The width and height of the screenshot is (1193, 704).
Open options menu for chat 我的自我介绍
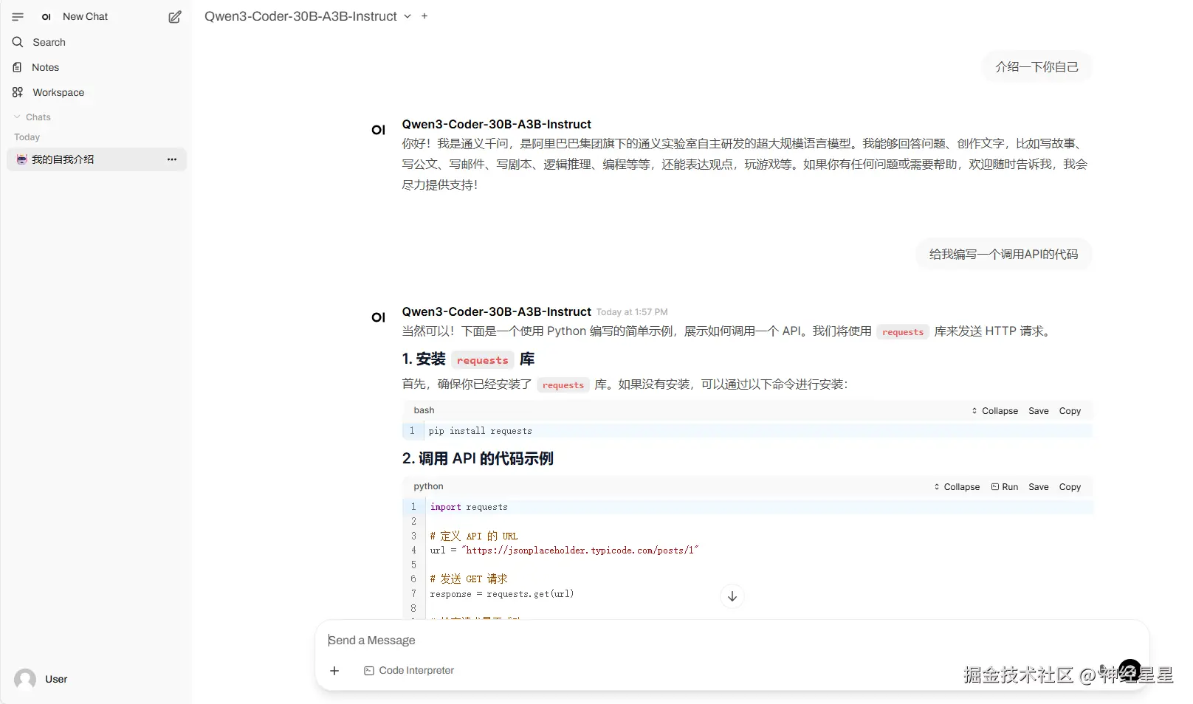171,159
